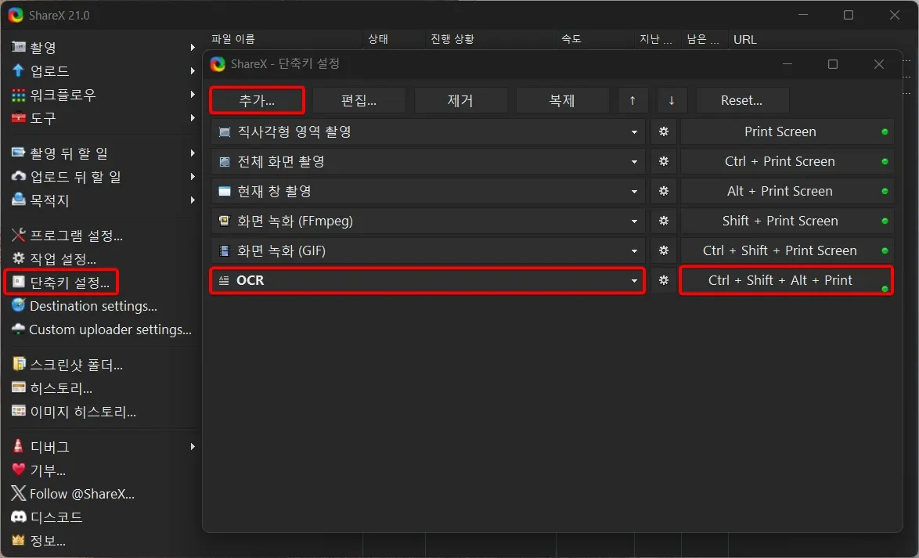
Task: Open 업로드 upload menu
Action: click(103, 71)
